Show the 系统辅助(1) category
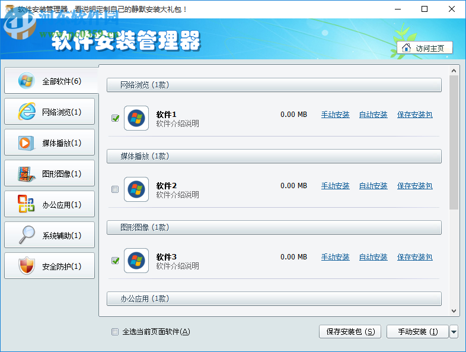This screenshot has height=352, width=466. click(x=50, y=235)
